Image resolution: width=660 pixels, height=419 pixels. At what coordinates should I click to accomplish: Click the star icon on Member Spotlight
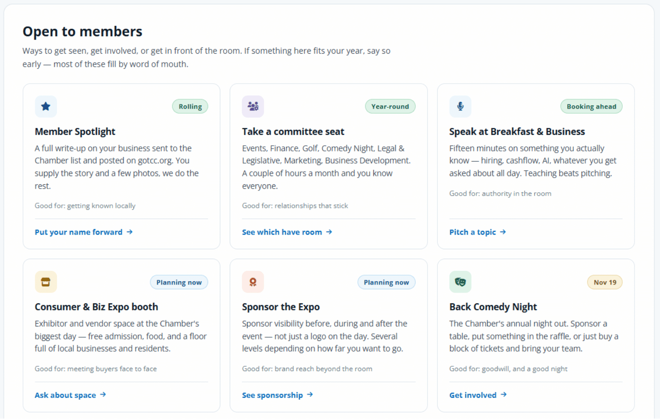46,106
